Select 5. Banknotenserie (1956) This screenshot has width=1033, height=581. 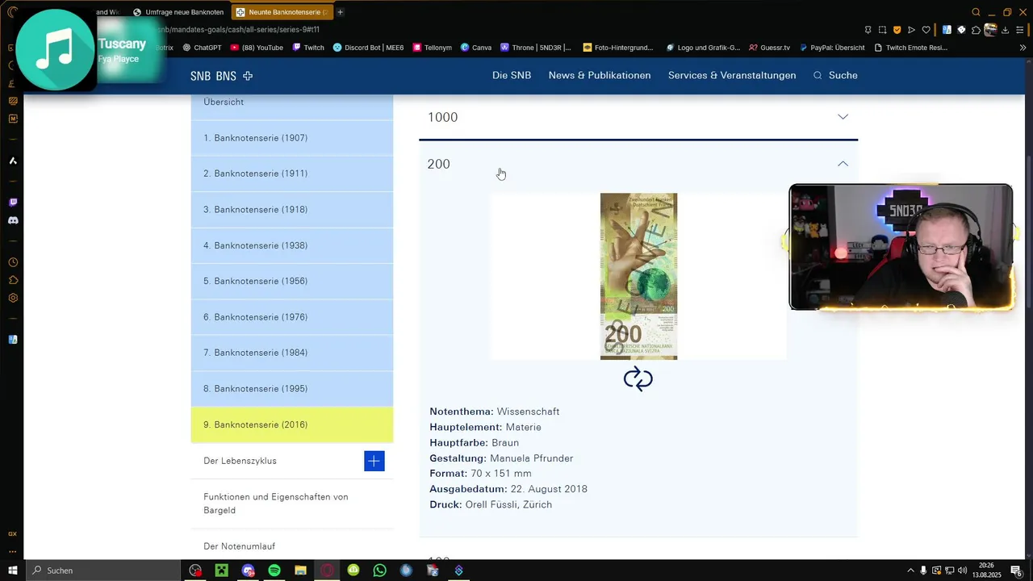tap(292, 281)
